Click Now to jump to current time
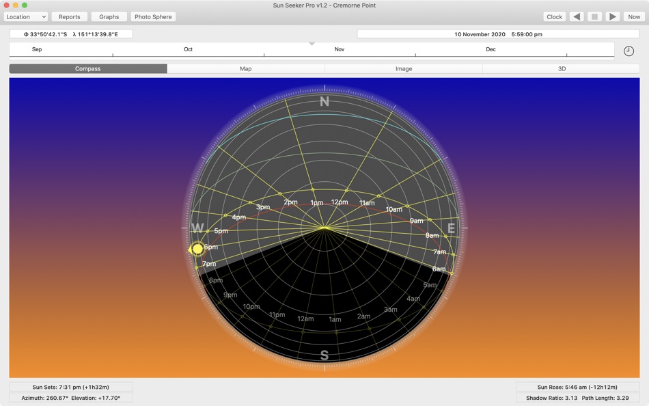This screenshot has height=406, width=649. pyautogui.click(x=633, y=16)
